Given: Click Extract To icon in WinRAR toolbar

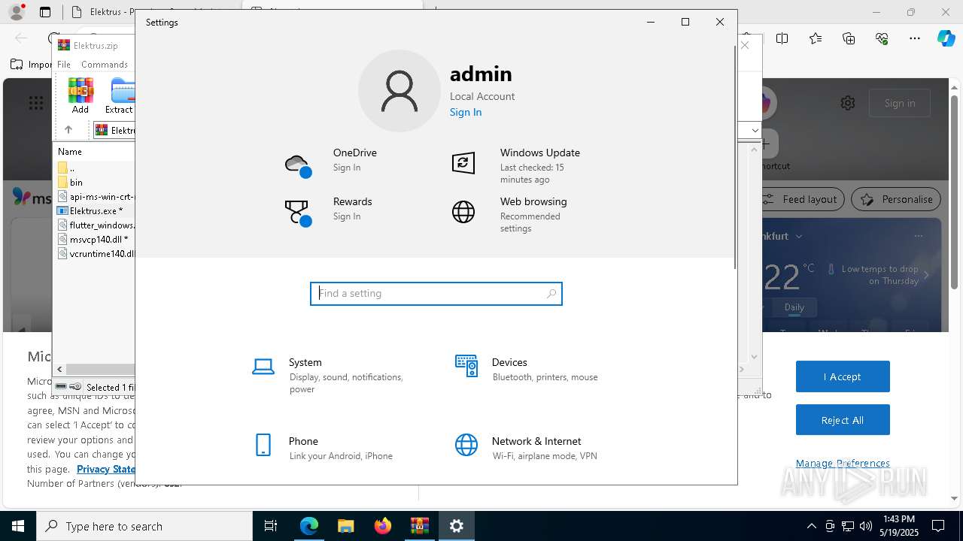Looking at the screenshot, I should tap(120, 95).
